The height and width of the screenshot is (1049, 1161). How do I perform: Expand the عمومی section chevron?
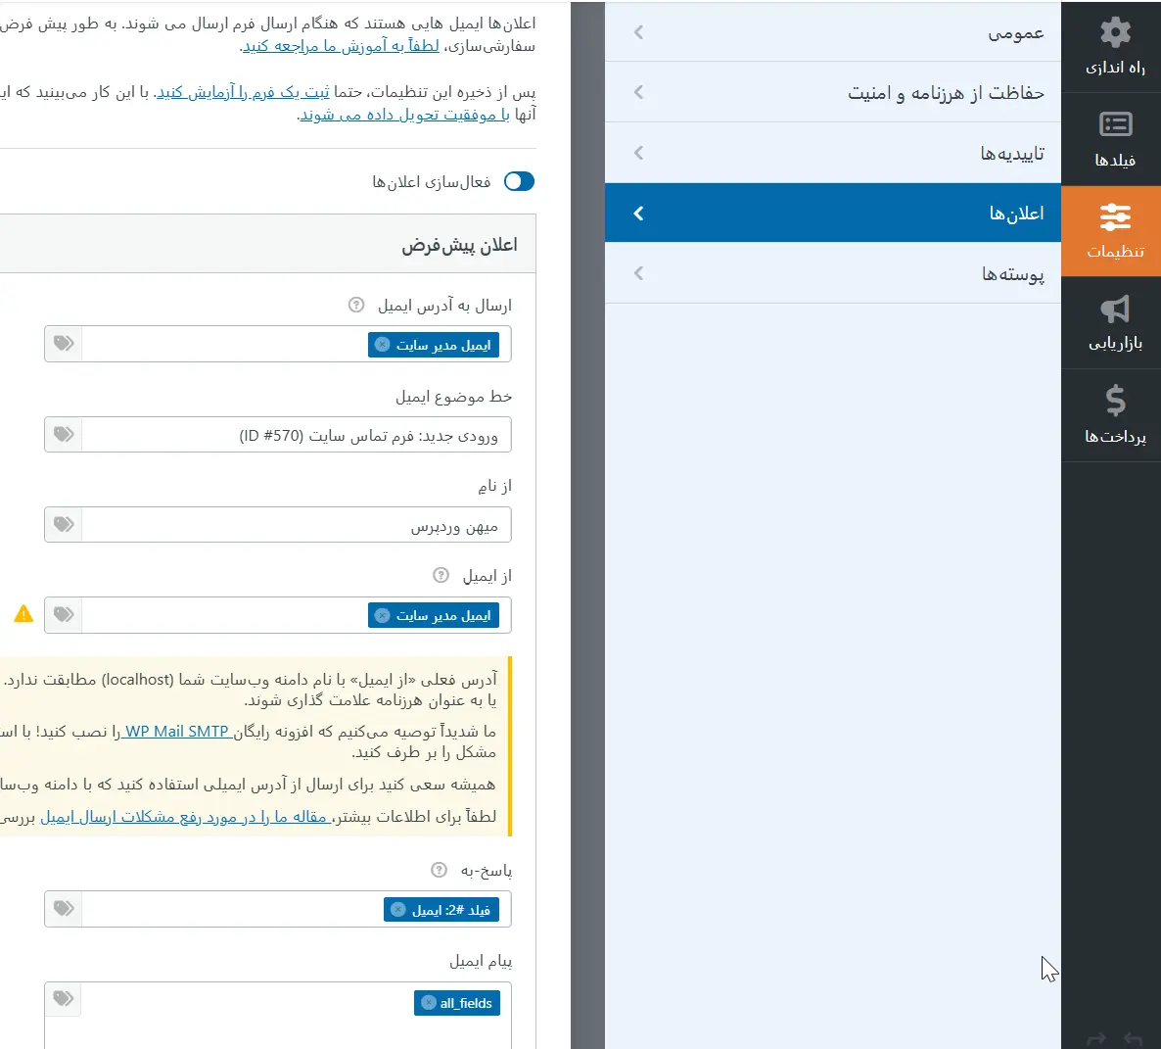(639, 32)
